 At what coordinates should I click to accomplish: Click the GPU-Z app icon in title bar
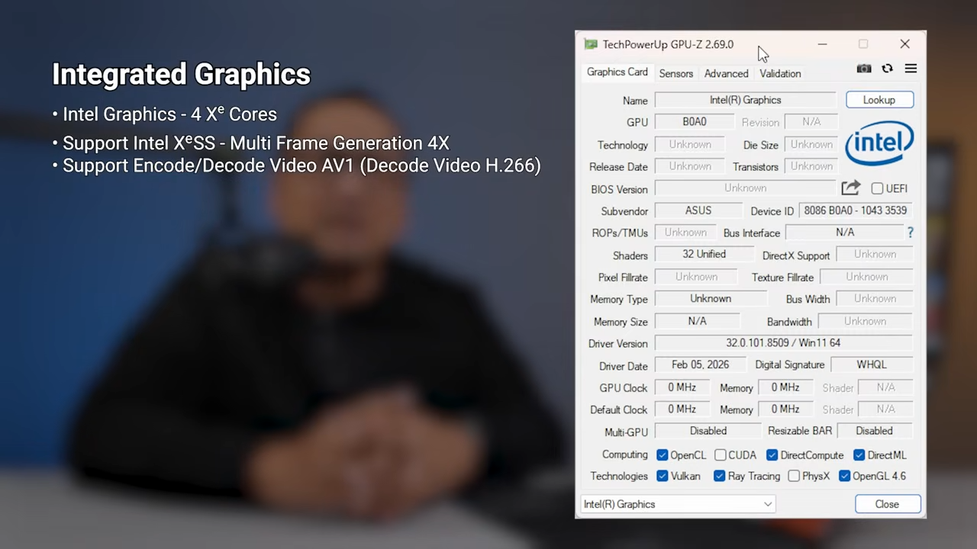coord(591,44)
